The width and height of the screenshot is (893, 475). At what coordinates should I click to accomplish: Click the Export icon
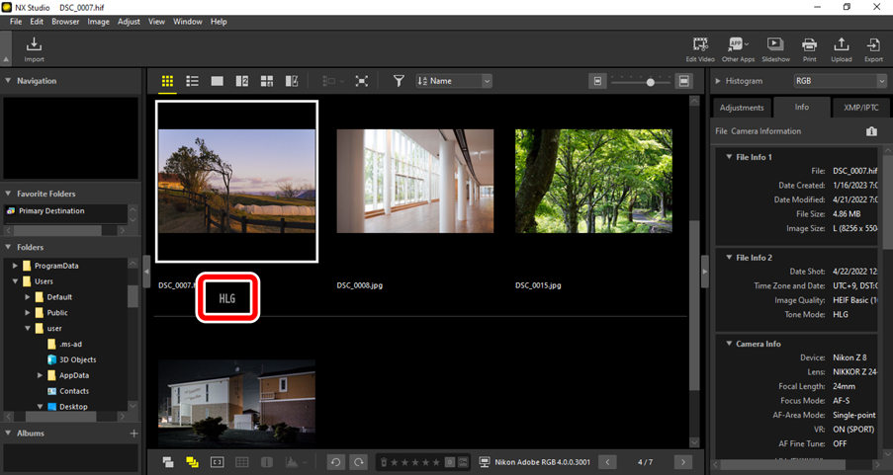coord(873,48)
